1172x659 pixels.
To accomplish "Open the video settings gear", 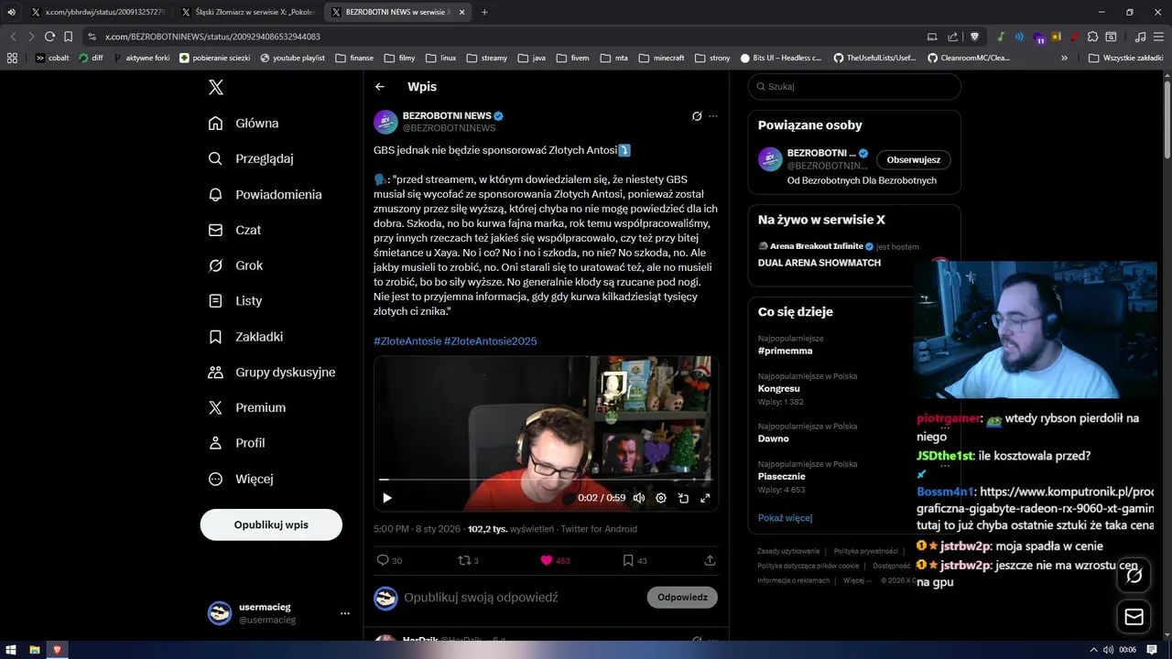I will pyautogui.click(x=661, y=498).
